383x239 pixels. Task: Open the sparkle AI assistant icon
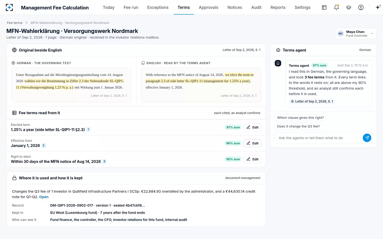click(x=378, y=7)
